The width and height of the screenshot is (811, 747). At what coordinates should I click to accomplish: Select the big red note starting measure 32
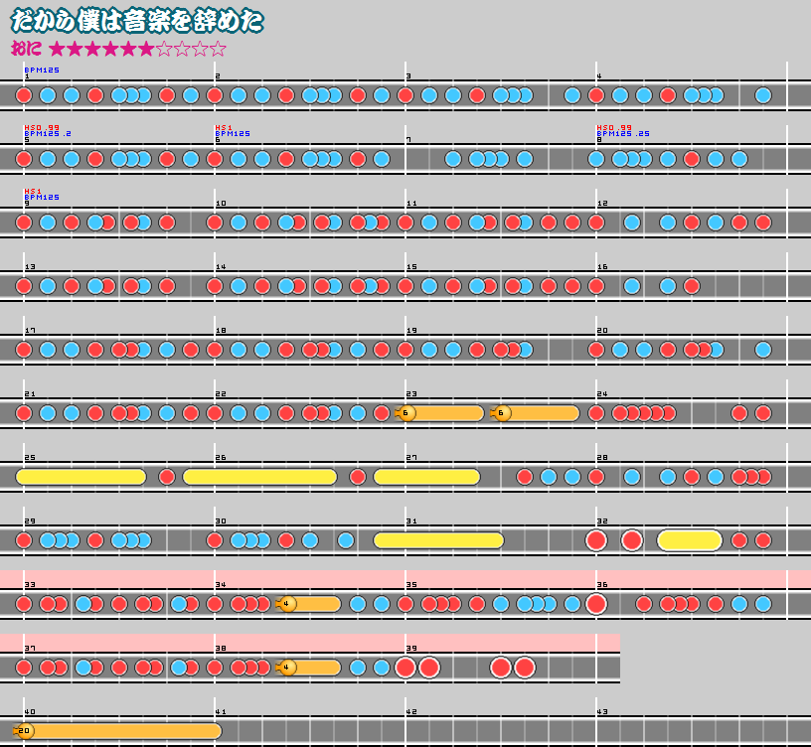[x=596, y=540]
